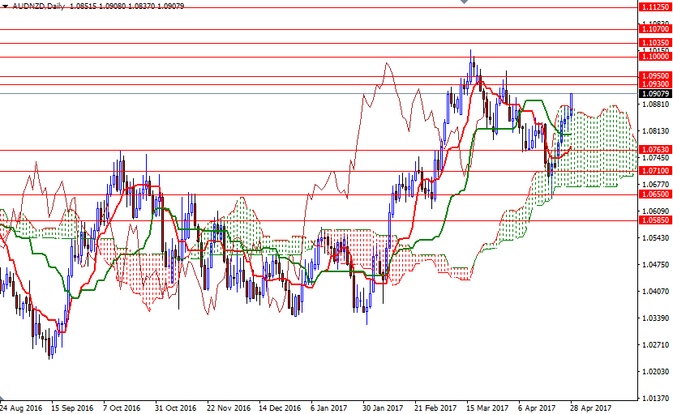Viewport: 673px width, 414px height.
Task: Select the AUDNZD,Daily chart title text
Action: (x=39, y=6)
